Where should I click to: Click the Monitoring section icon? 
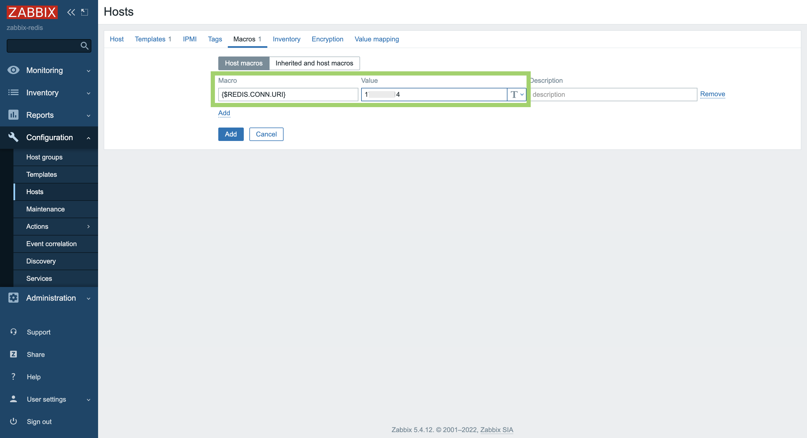coord(13,70)
